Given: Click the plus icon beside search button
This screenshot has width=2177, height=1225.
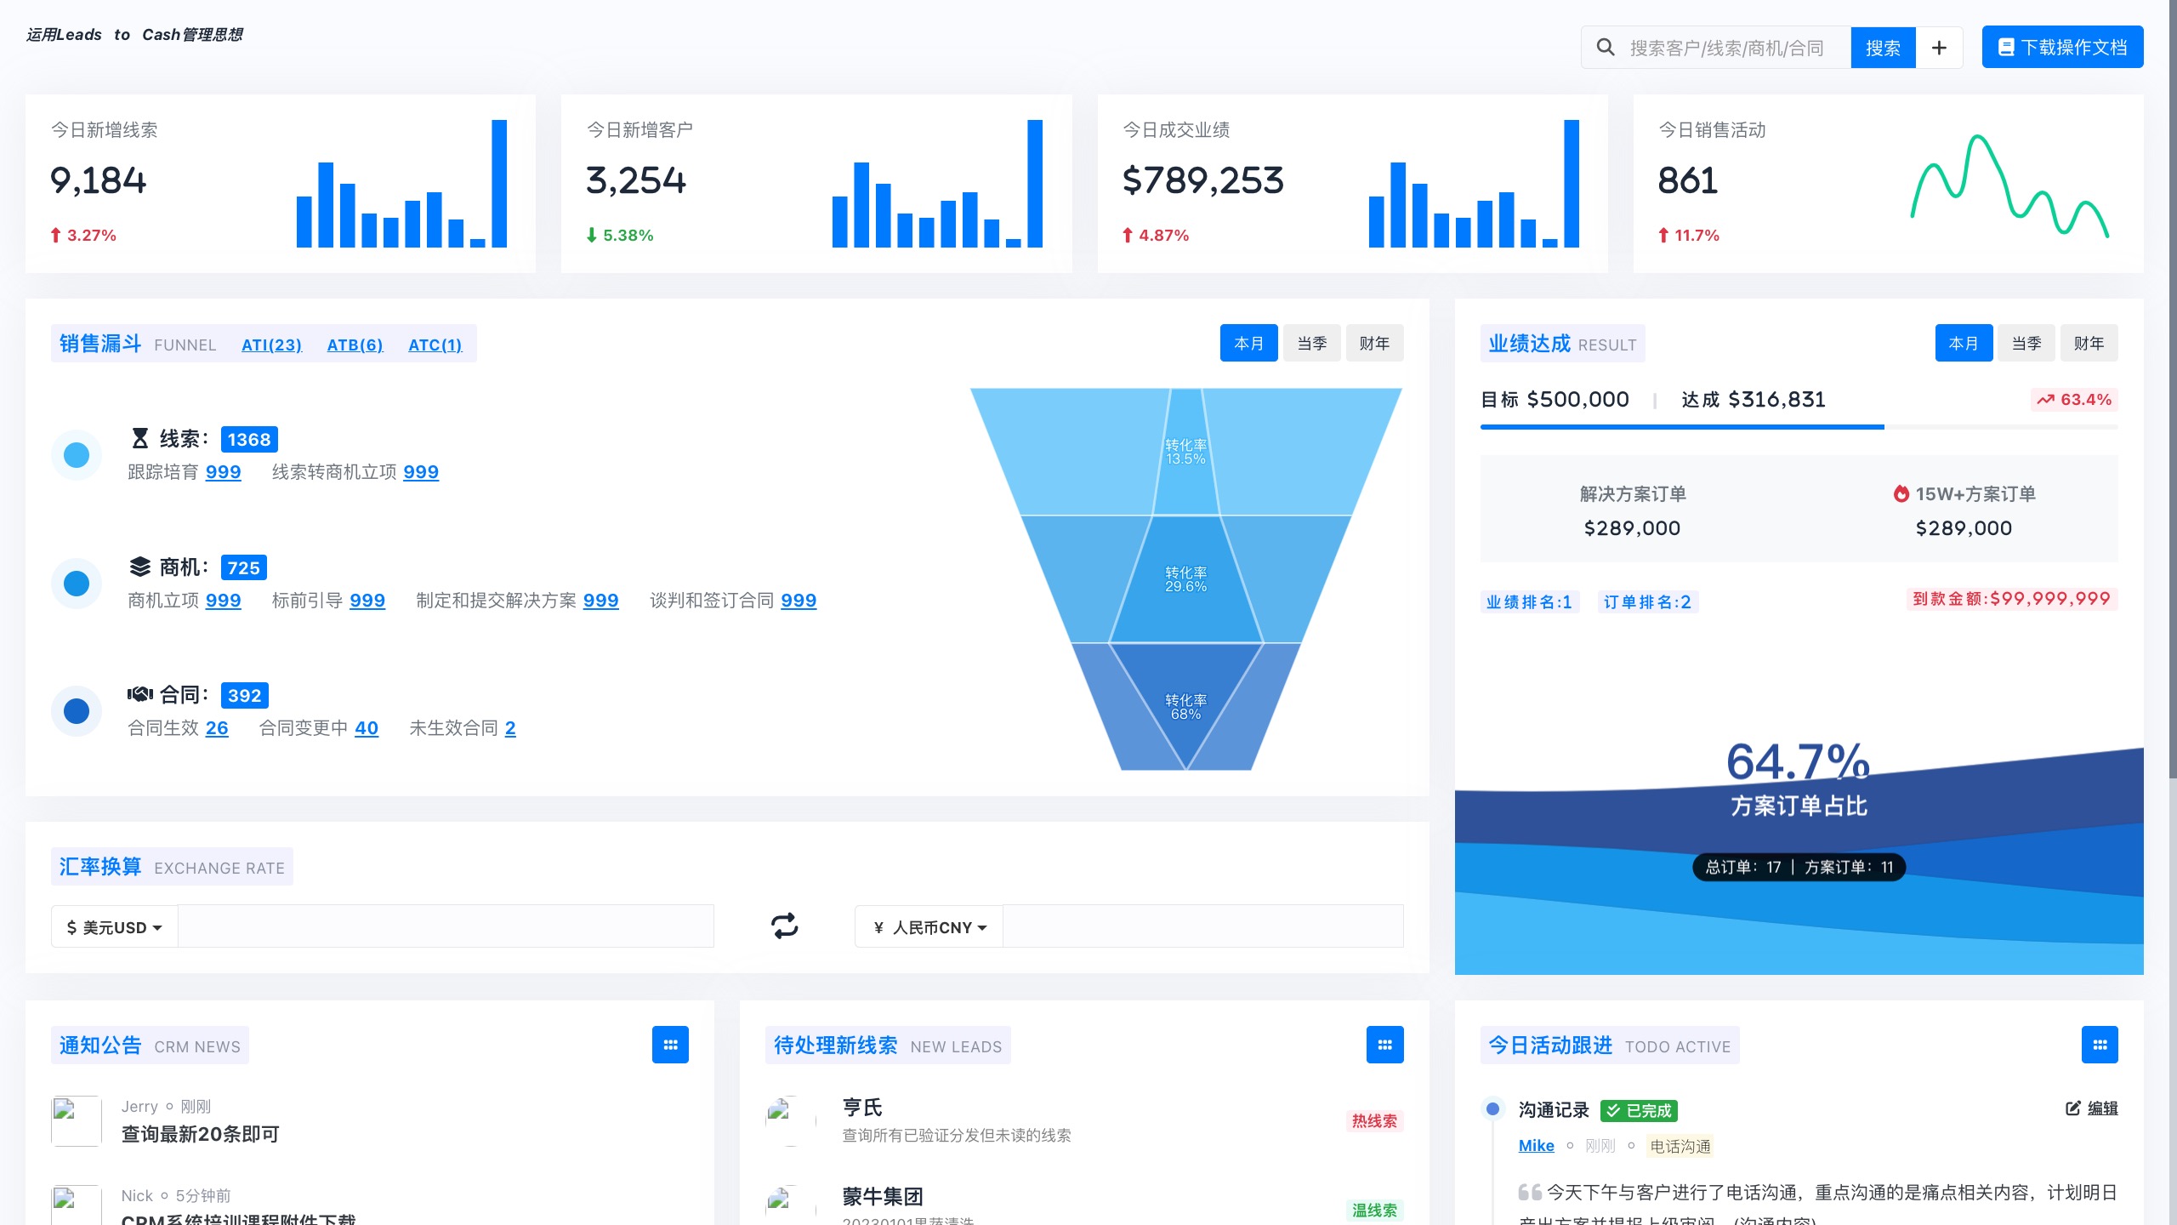Looking at the screenshot, I should (x=1939, y=48).
